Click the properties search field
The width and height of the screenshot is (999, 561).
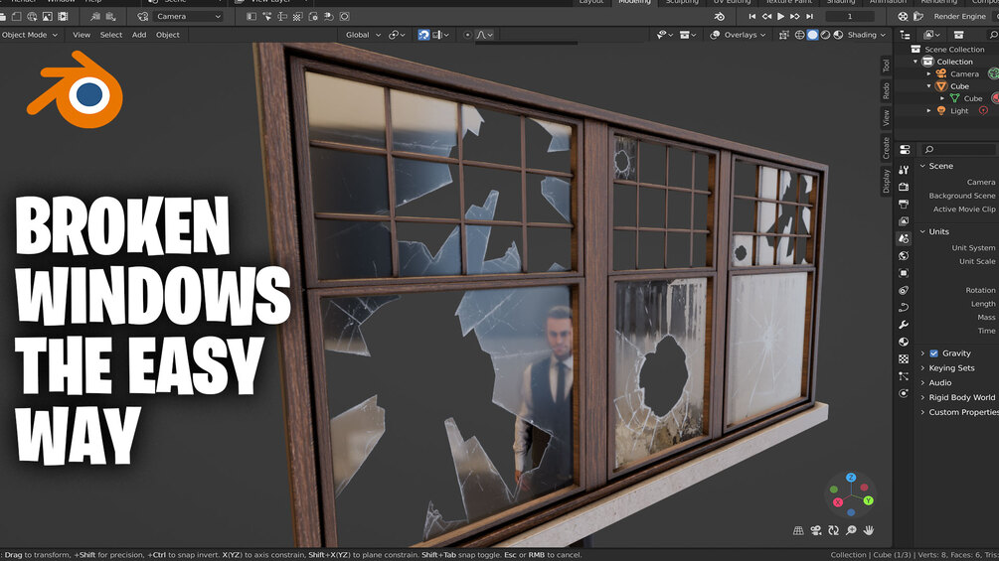click(959, 149)
